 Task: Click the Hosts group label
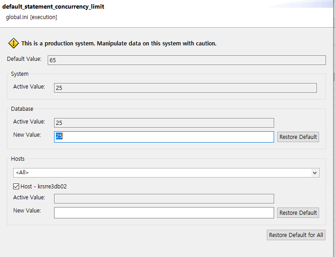point(18,159)
